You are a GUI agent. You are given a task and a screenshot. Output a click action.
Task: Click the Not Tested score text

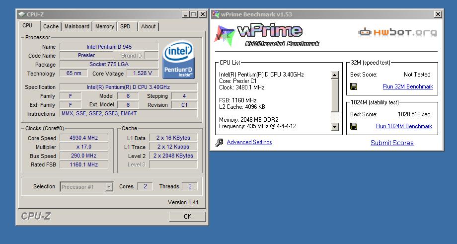pyautogui.click(x=417, y=75)
